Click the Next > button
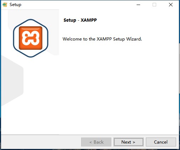 [x=128, y=142]
